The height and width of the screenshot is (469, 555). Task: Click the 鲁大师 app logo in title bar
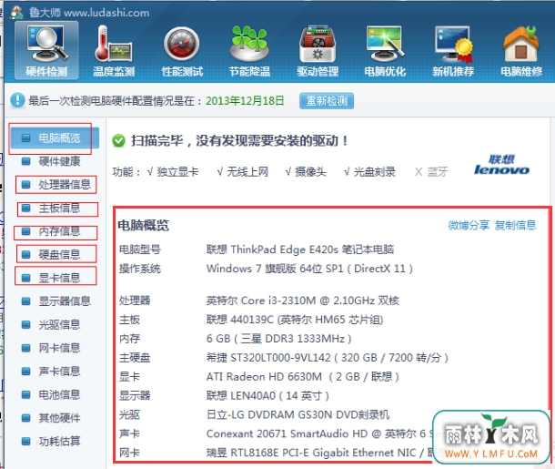click(x=16, y=12)
